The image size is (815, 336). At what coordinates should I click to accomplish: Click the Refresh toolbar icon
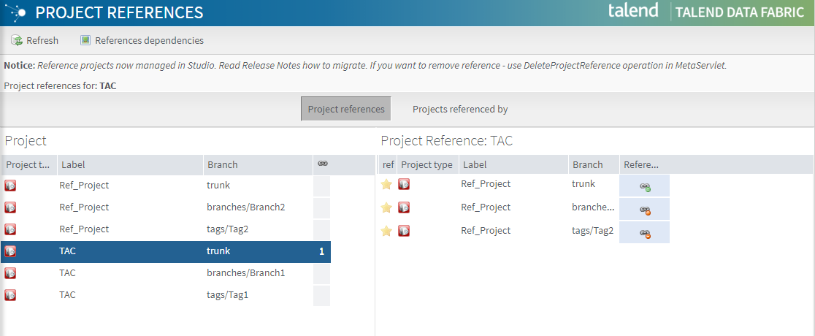click(x=16, y=41)
